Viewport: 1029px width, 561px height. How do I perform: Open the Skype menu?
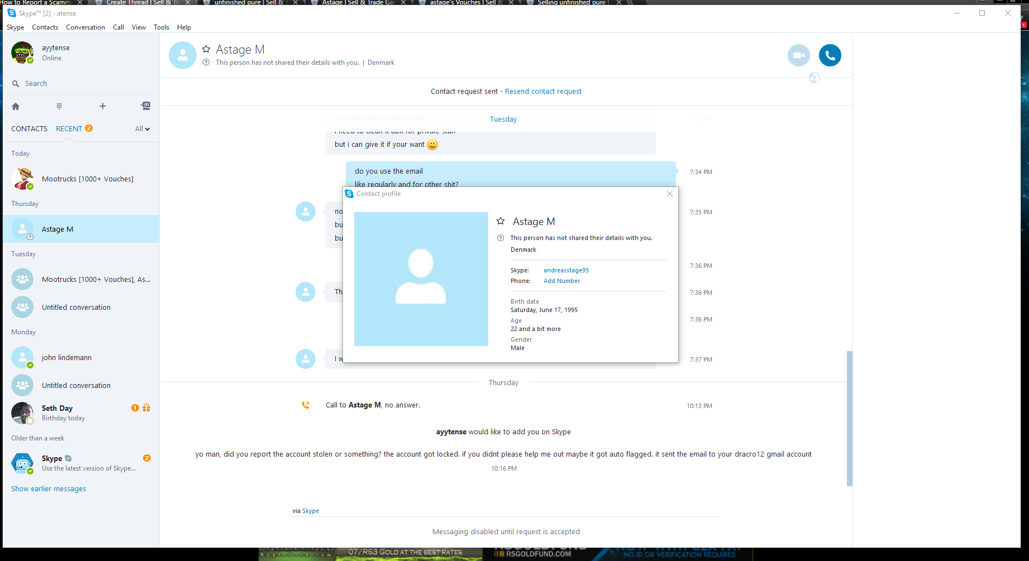[15, 27]
